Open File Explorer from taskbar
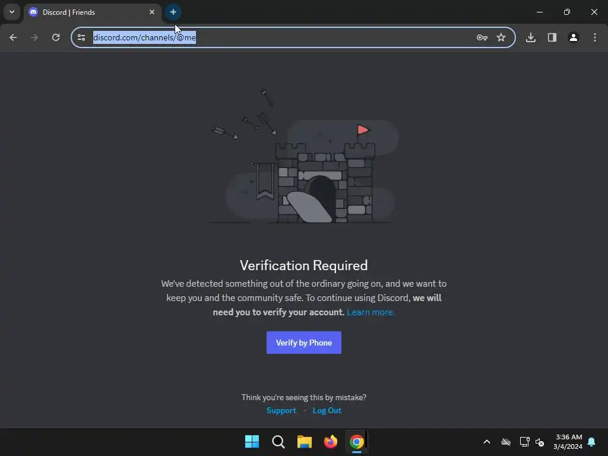This screenshot has width=608, height=456. coord(305,441)
